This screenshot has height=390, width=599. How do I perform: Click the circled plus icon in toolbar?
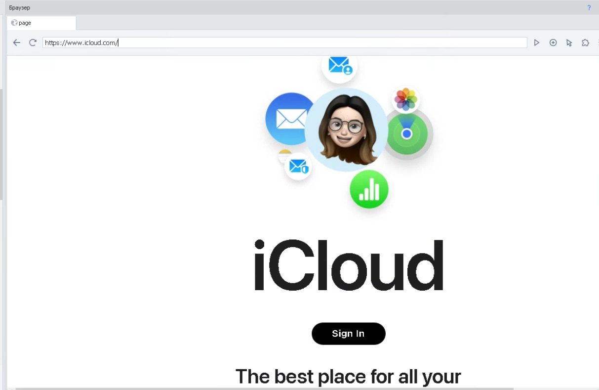point(553,43)
